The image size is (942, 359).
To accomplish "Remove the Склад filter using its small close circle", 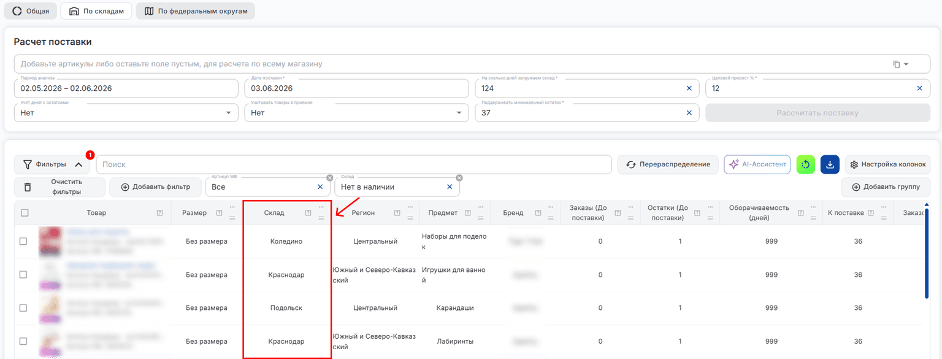I will pos(459,178).
